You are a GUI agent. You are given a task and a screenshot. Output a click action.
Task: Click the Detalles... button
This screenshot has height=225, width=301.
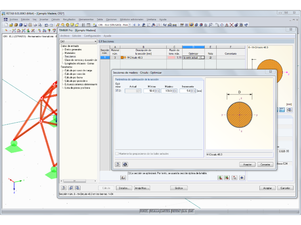pyautogui.click(x=124, y=188)
